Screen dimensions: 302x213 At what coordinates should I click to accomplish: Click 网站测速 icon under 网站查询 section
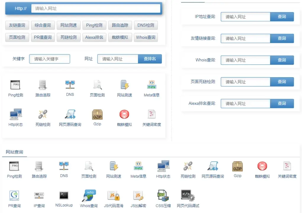[x=114, y=166]
